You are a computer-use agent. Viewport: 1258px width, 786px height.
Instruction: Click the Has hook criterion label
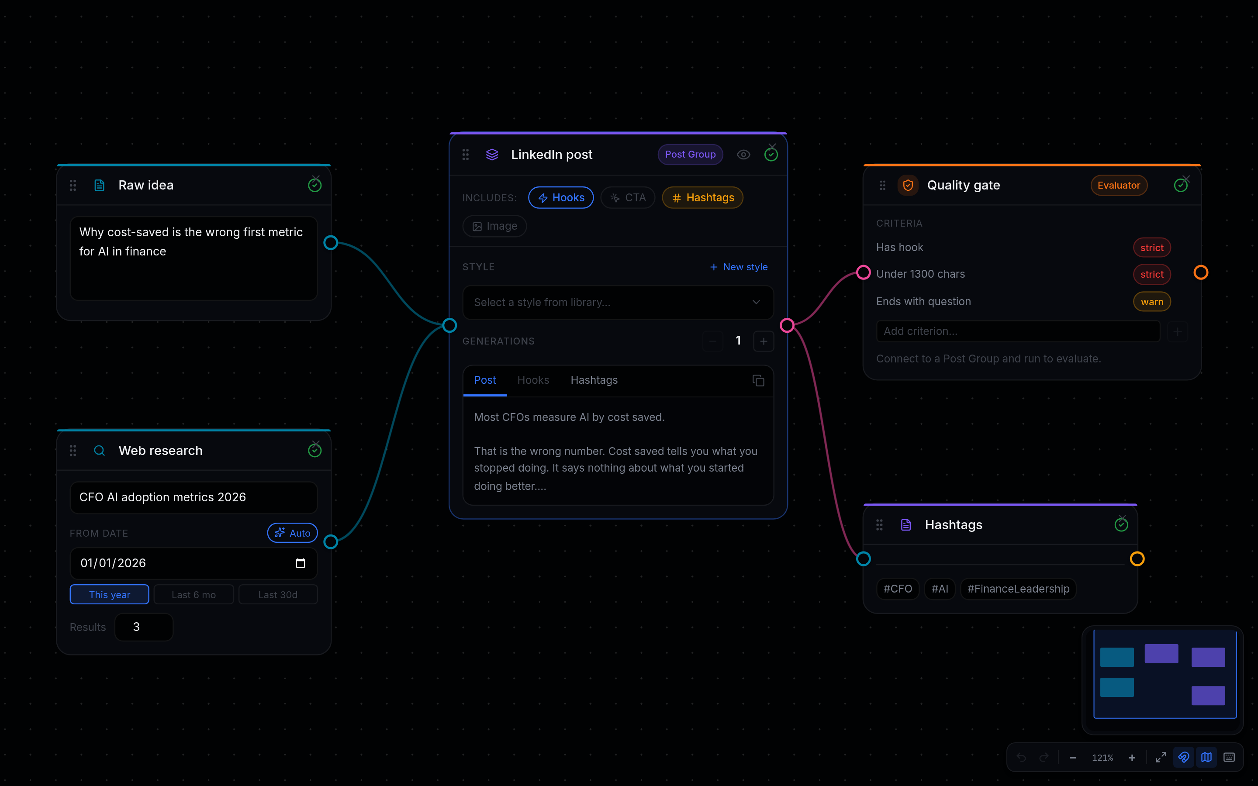(x=899, y=248)
